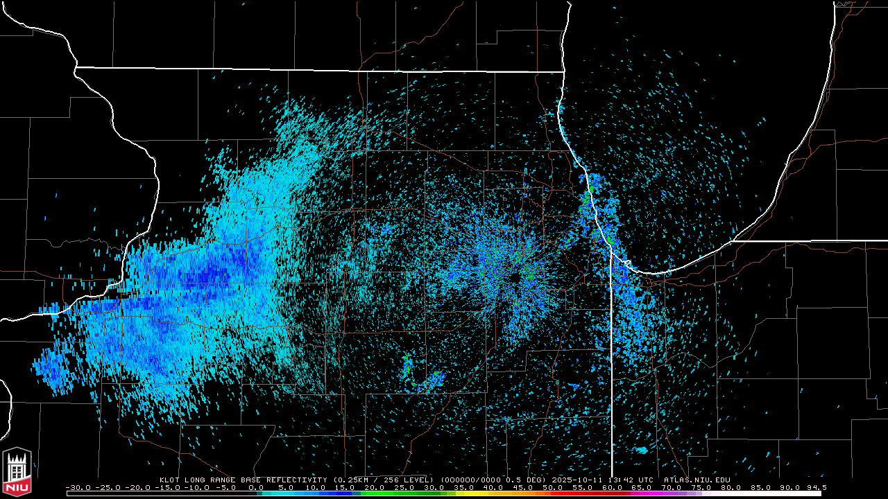This screenshot has width=888, height=499.
Task: Click the time '13:42 UTC'
Action: tap(630, 480)
